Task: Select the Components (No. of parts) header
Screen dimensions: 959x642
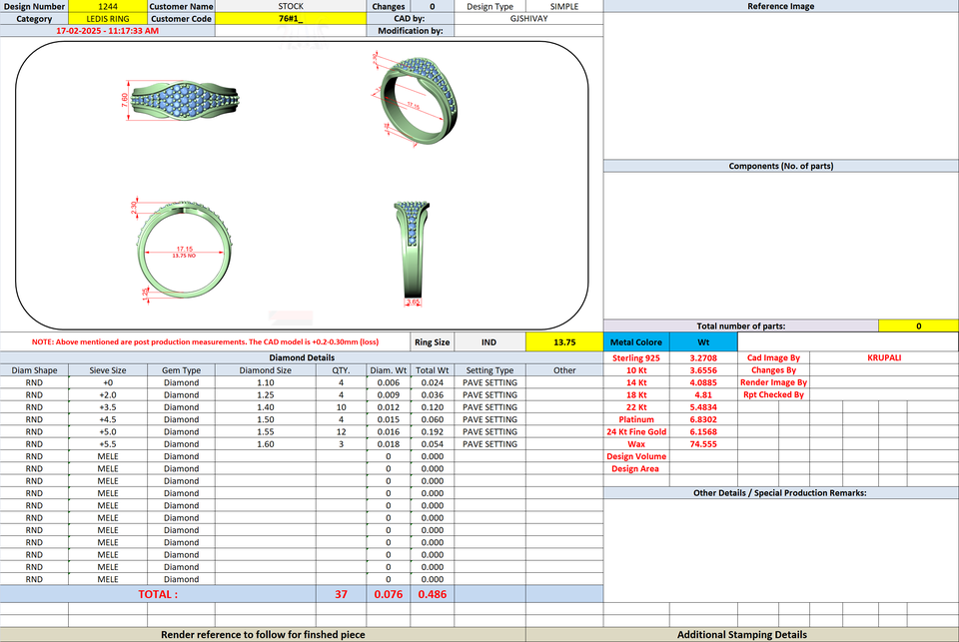Action: click(781, 166)
